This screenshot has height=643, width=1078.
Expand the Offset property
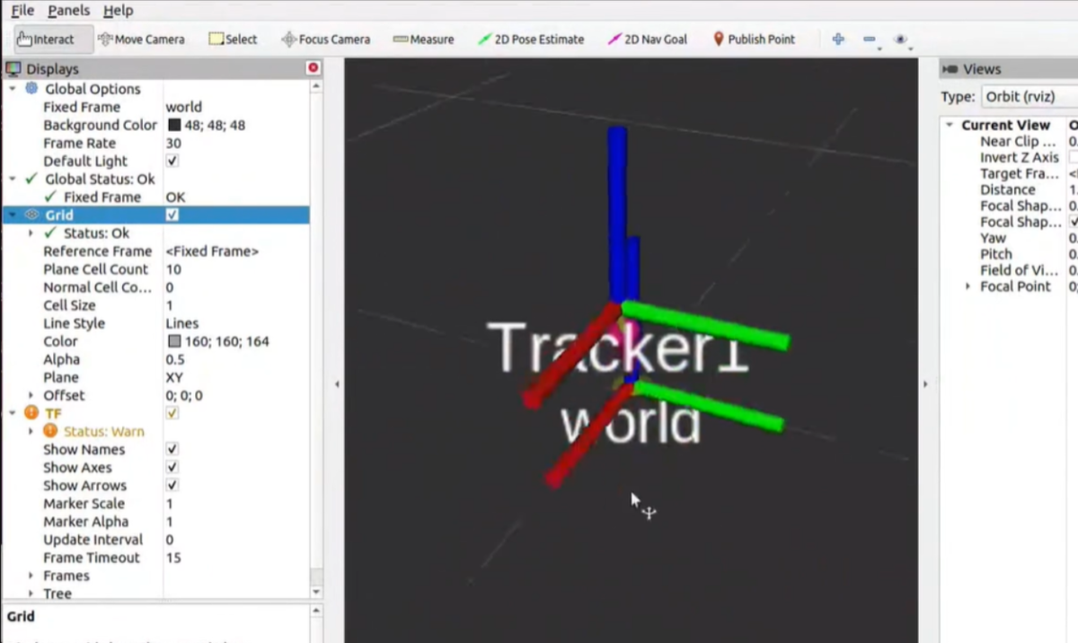pos(31,395)
